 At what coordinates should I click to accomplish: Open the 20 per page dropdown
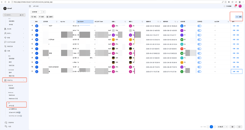click(223, 127)
